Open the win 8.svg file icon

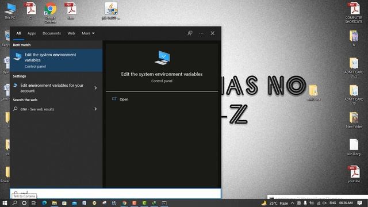tap(354, 147)
